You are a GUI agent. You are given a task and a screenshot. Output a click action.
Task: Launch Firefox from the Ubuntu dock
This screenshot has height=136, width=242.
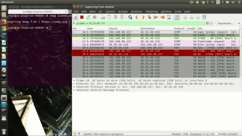click(4, 22)
